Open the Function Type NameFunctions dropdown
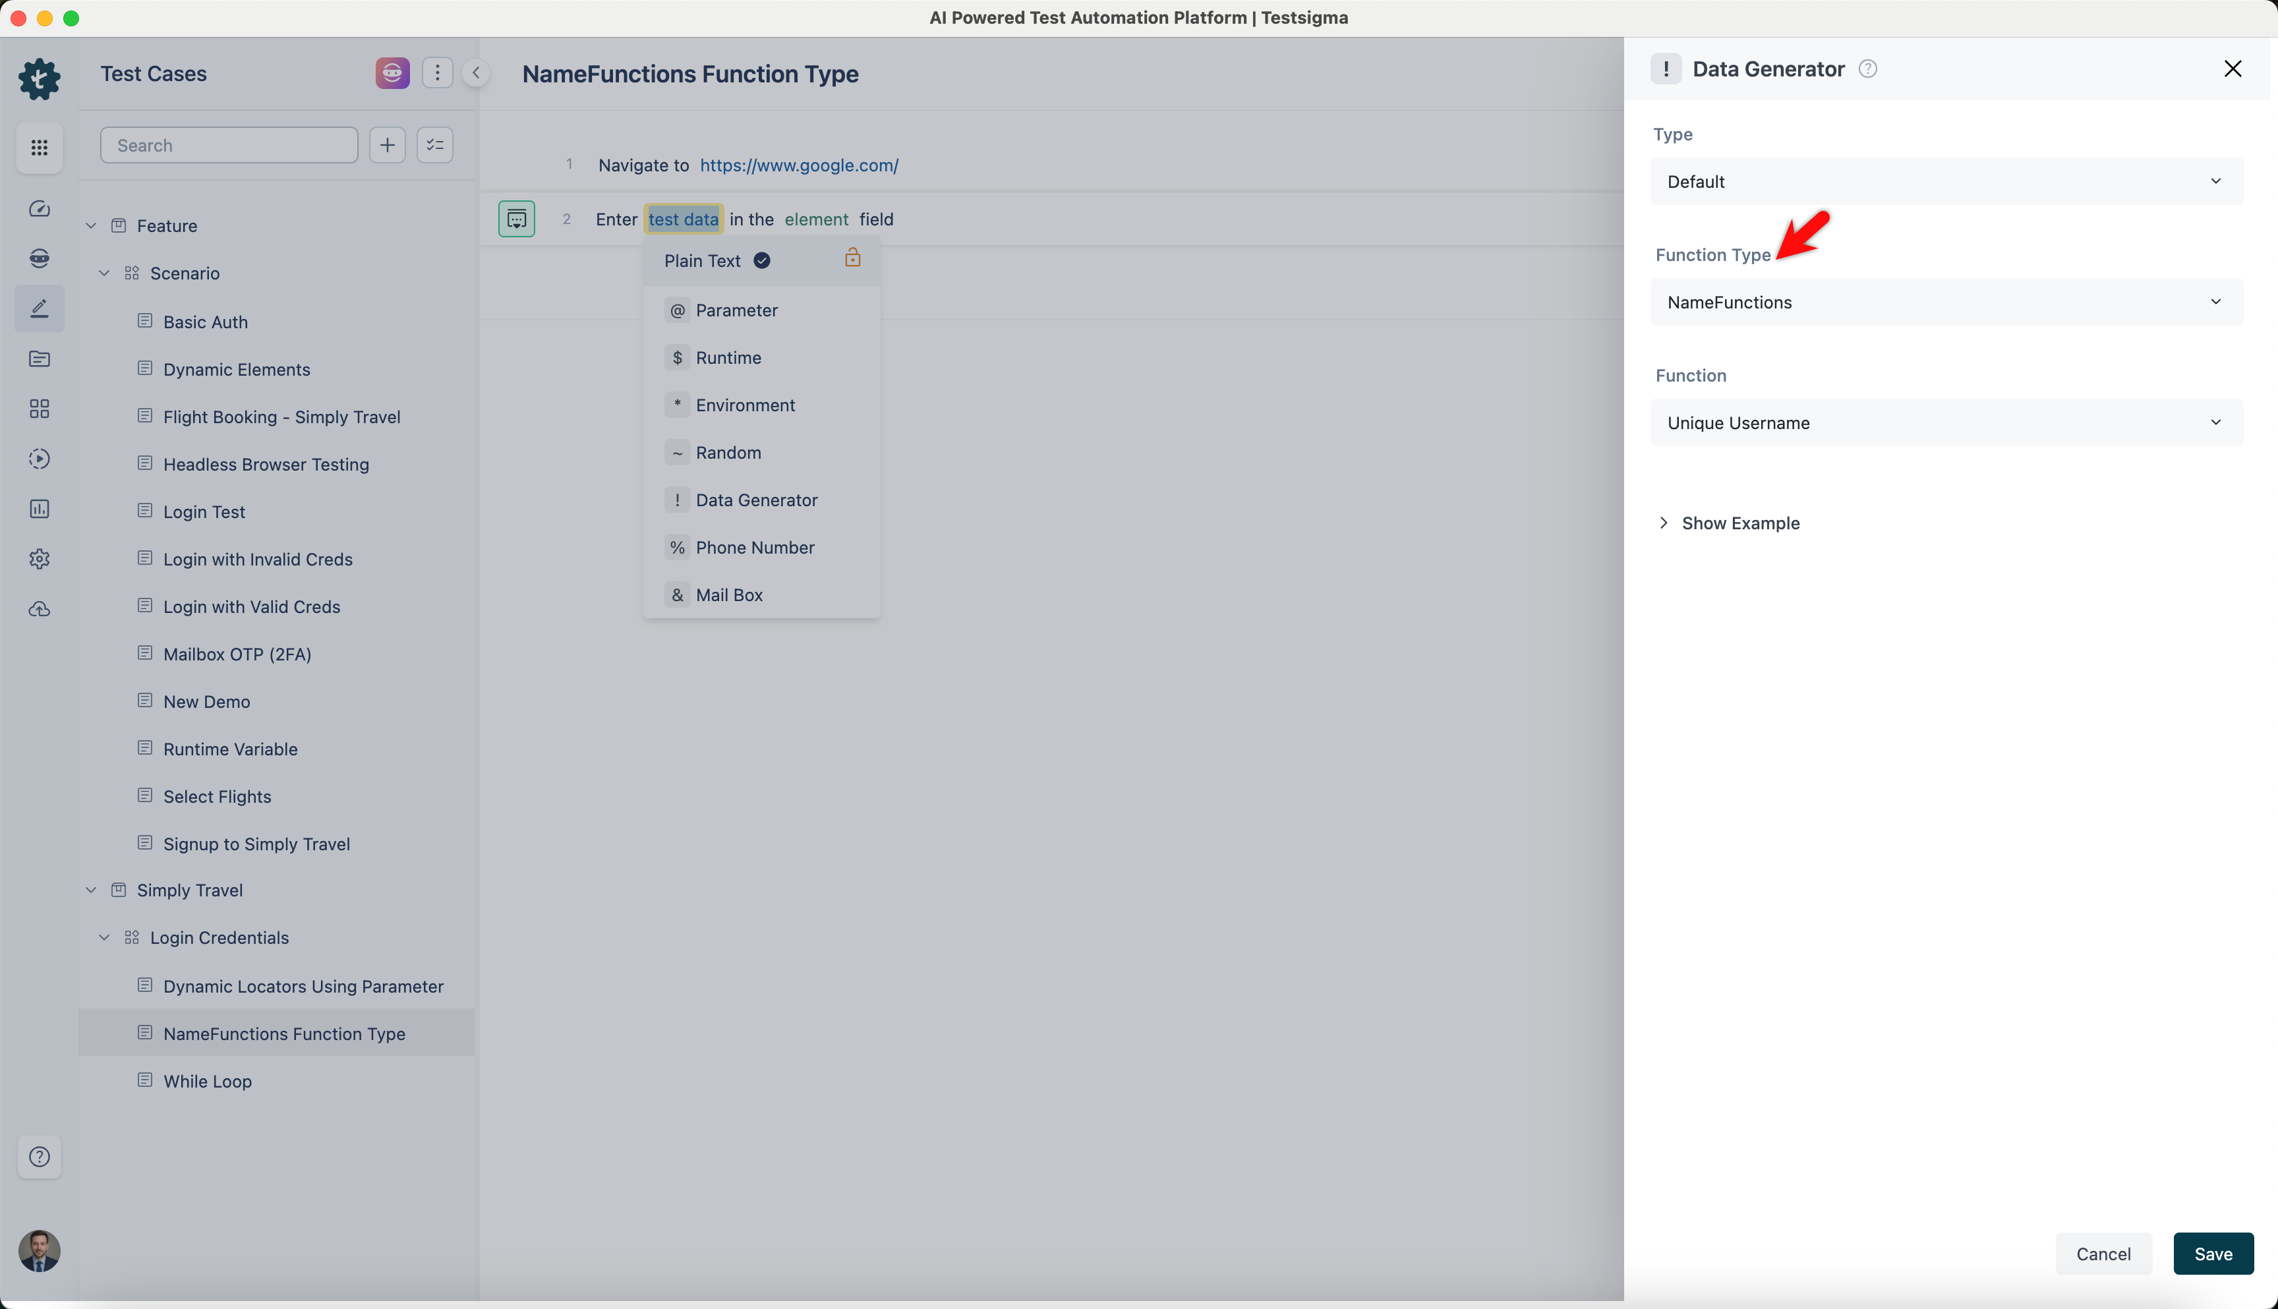Image resolution: width=2278 pixels, height=1309 pixels. coord(1945,302)
